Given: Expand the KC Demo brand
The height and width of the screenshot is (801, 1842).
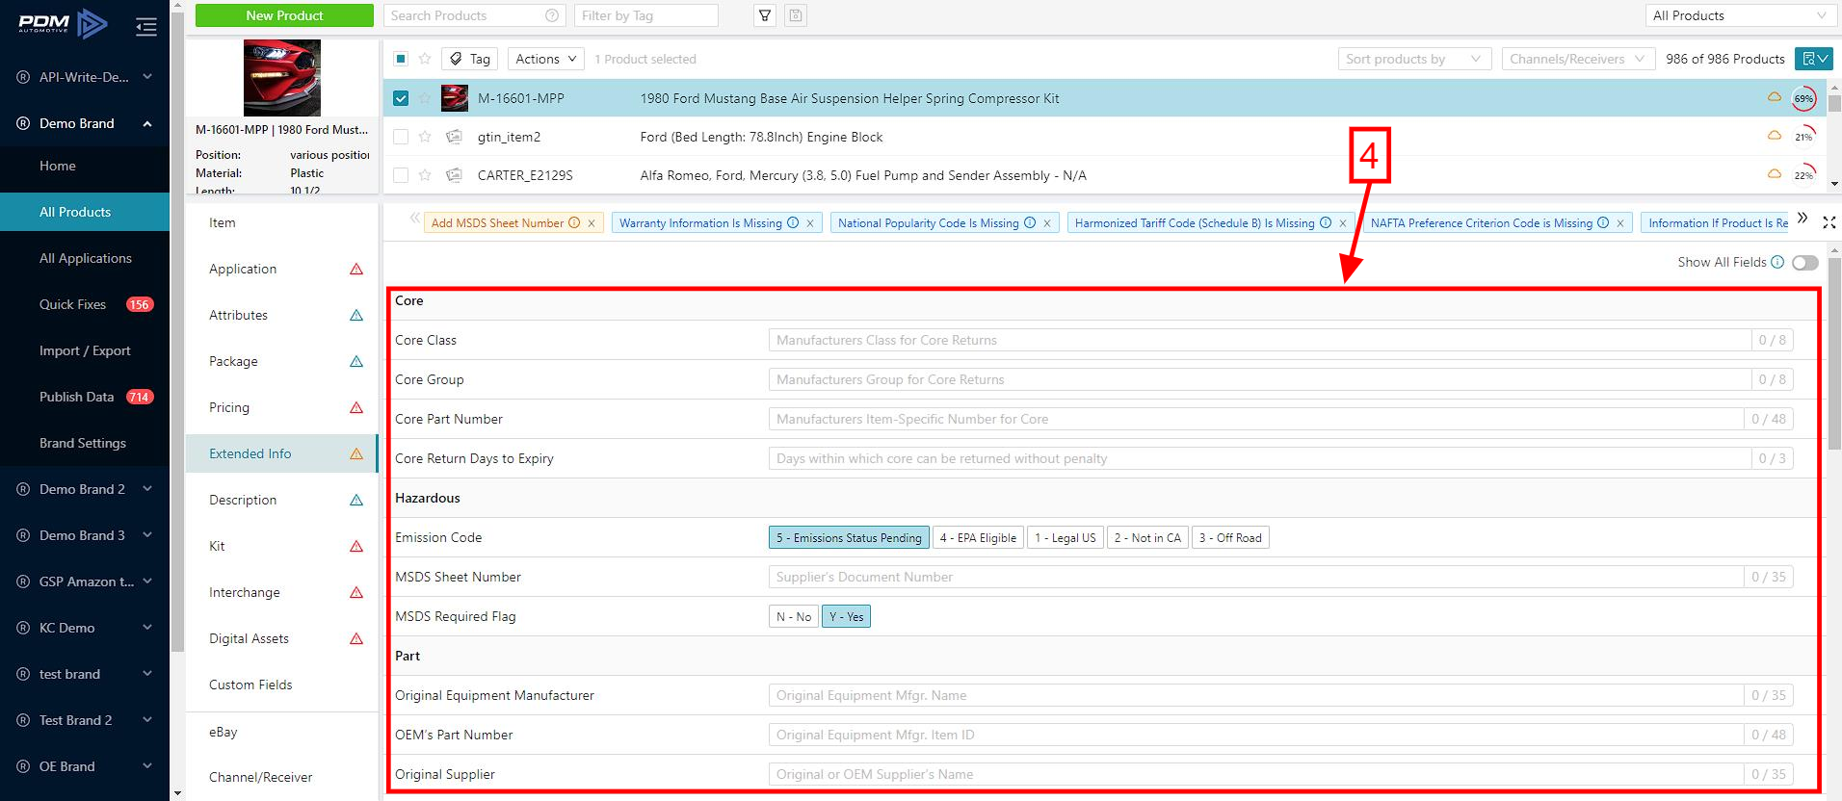Looking at the screenshot, I should pyautogui.click(x=85, y=628).
